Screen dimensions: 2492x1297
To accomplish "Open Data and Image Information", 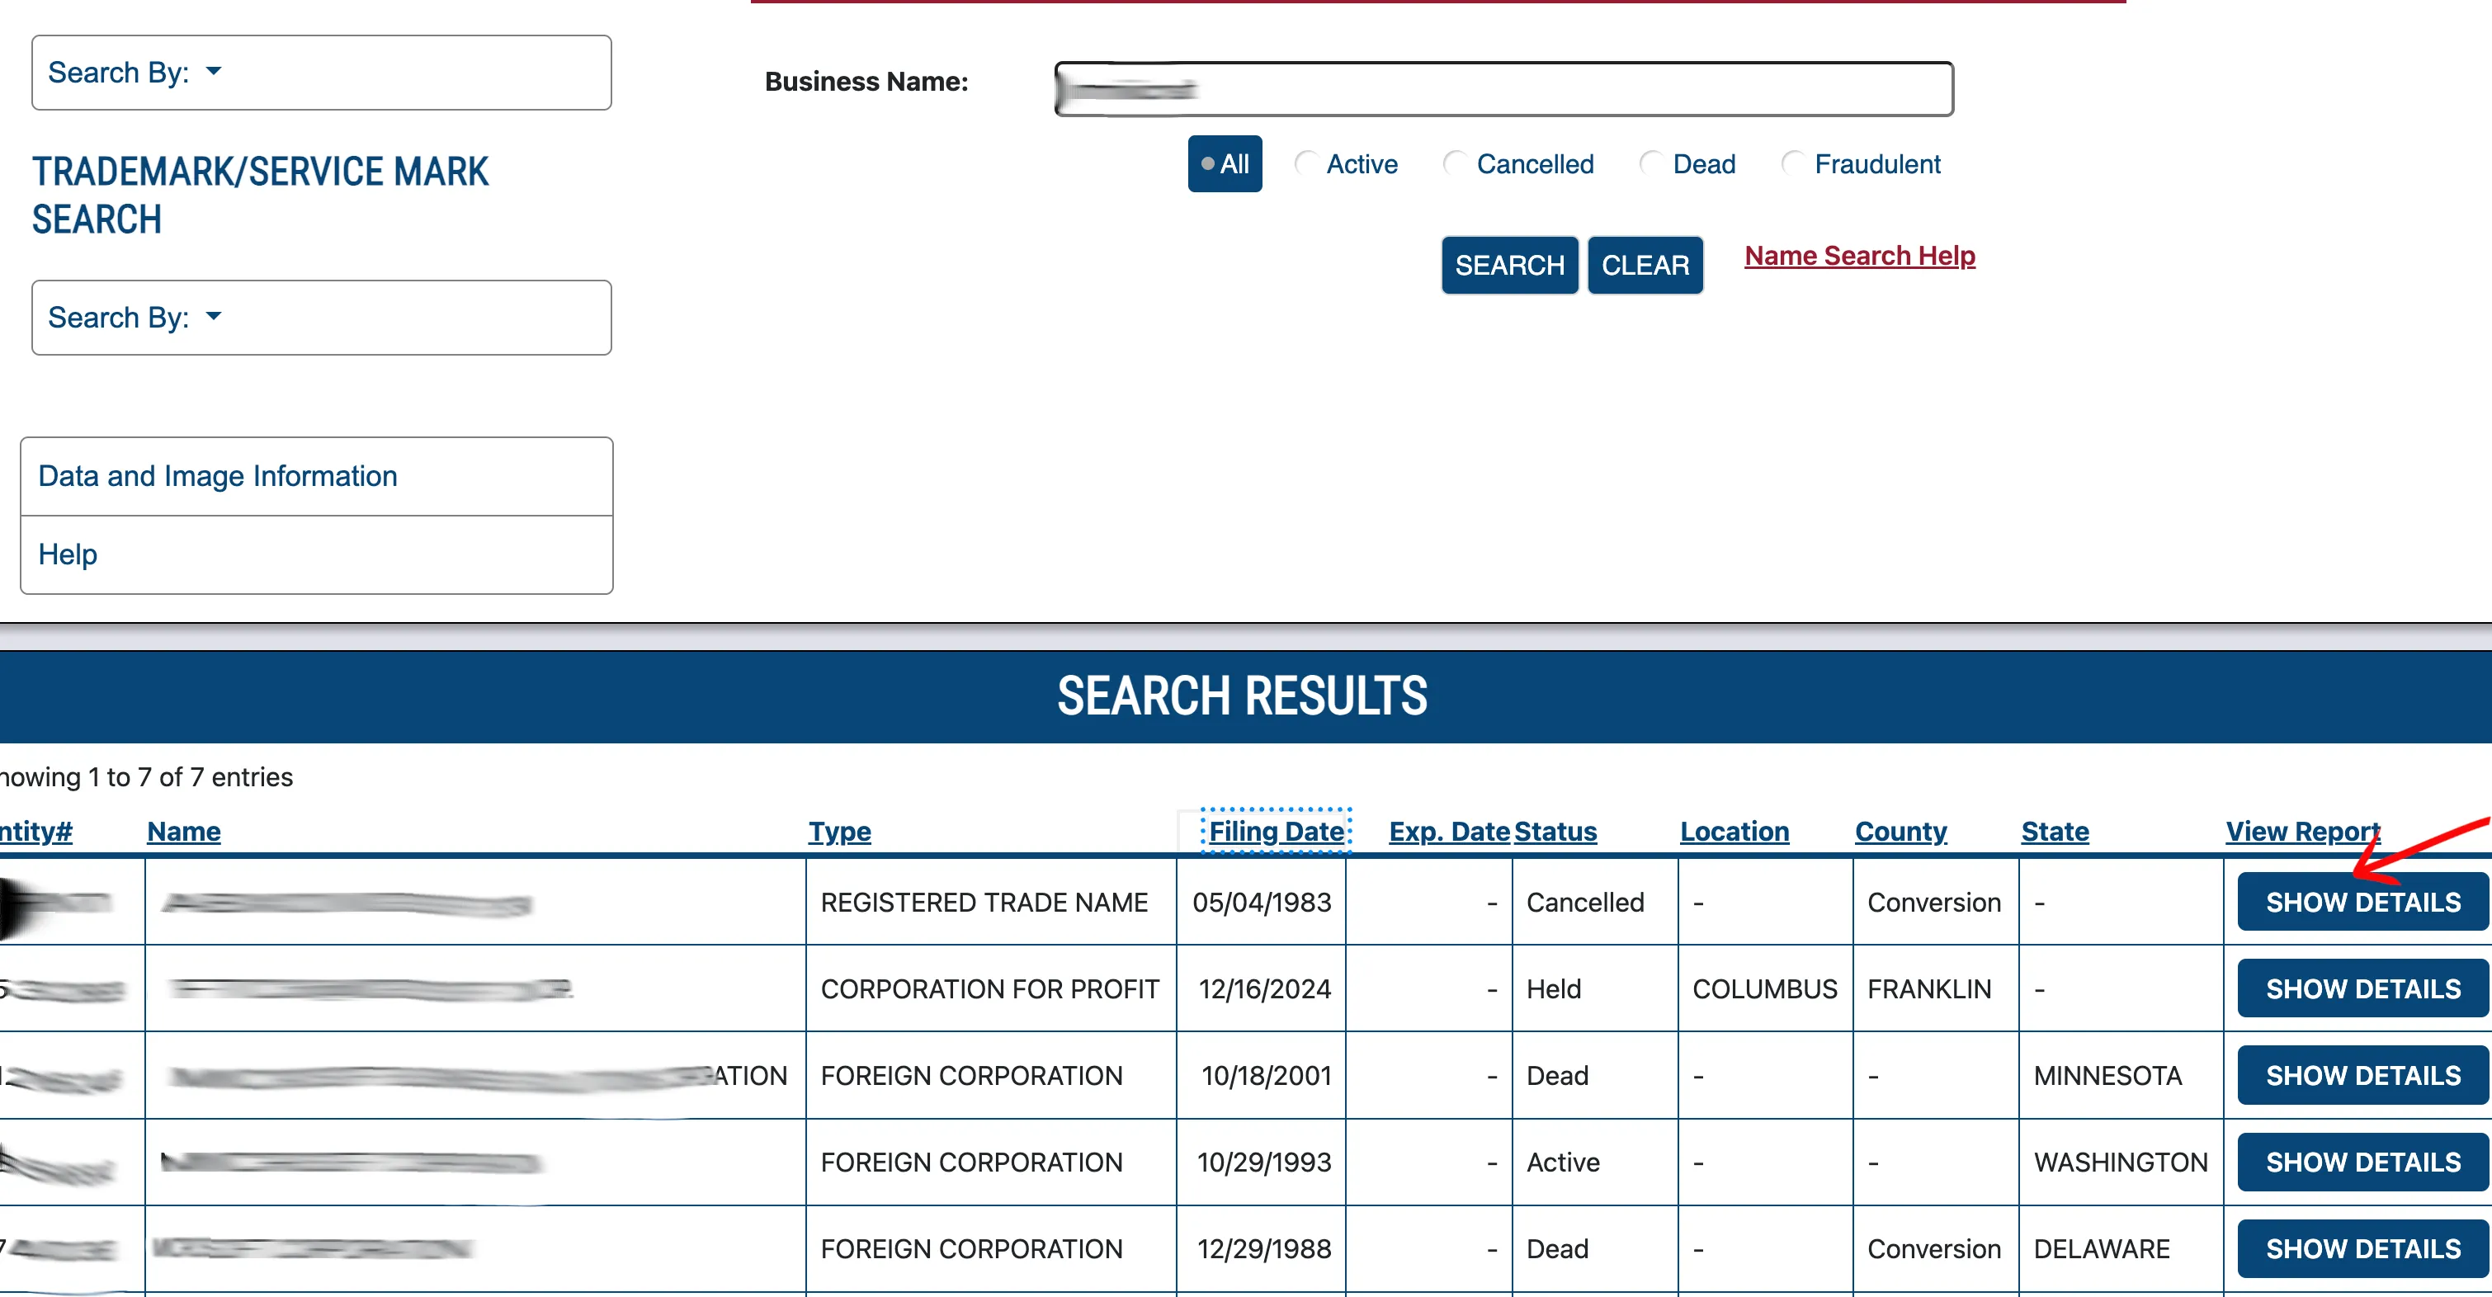I will click(316, 476).
